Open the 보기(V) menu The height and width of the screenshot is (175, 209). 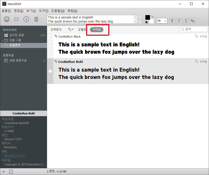point(31,11)
